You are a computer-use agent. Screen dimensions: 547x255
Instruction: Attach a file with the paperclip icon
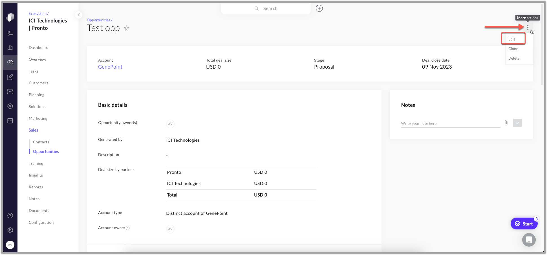[x=506, y=123]
